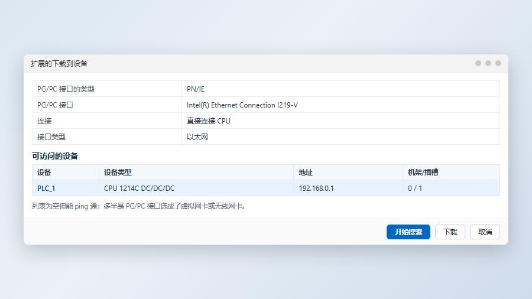532x299 pixels.
Task: Click the 下载 button
Action: [450, 232]
